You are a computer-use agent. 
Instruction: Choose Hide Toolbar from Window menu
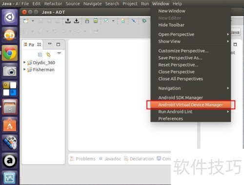pyautogui.click(x=191, y=25)
